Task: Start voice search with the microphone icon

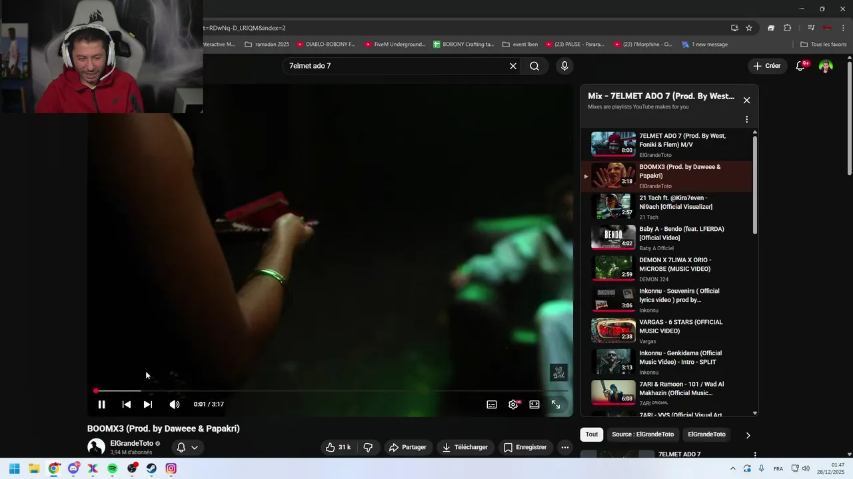Action: (564, 66)
